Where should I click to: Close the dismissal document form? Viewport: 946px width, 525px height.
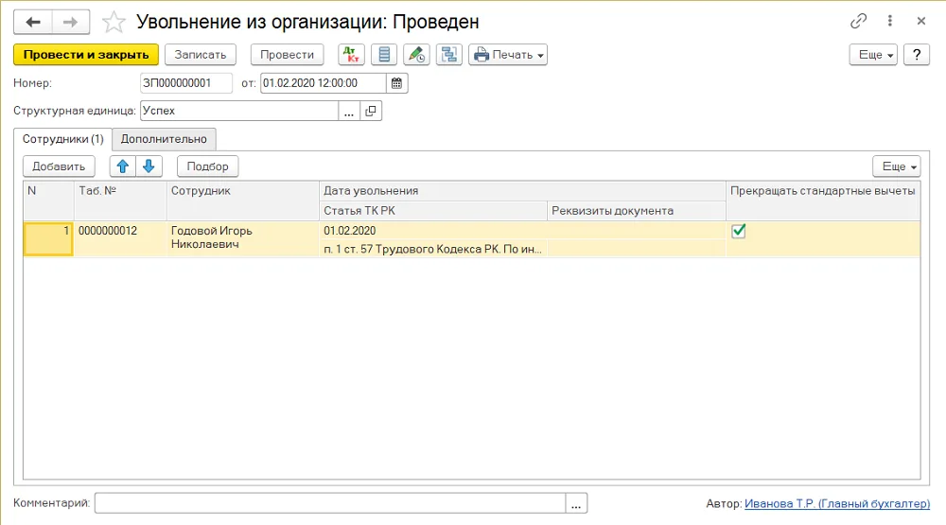(921, 21)
